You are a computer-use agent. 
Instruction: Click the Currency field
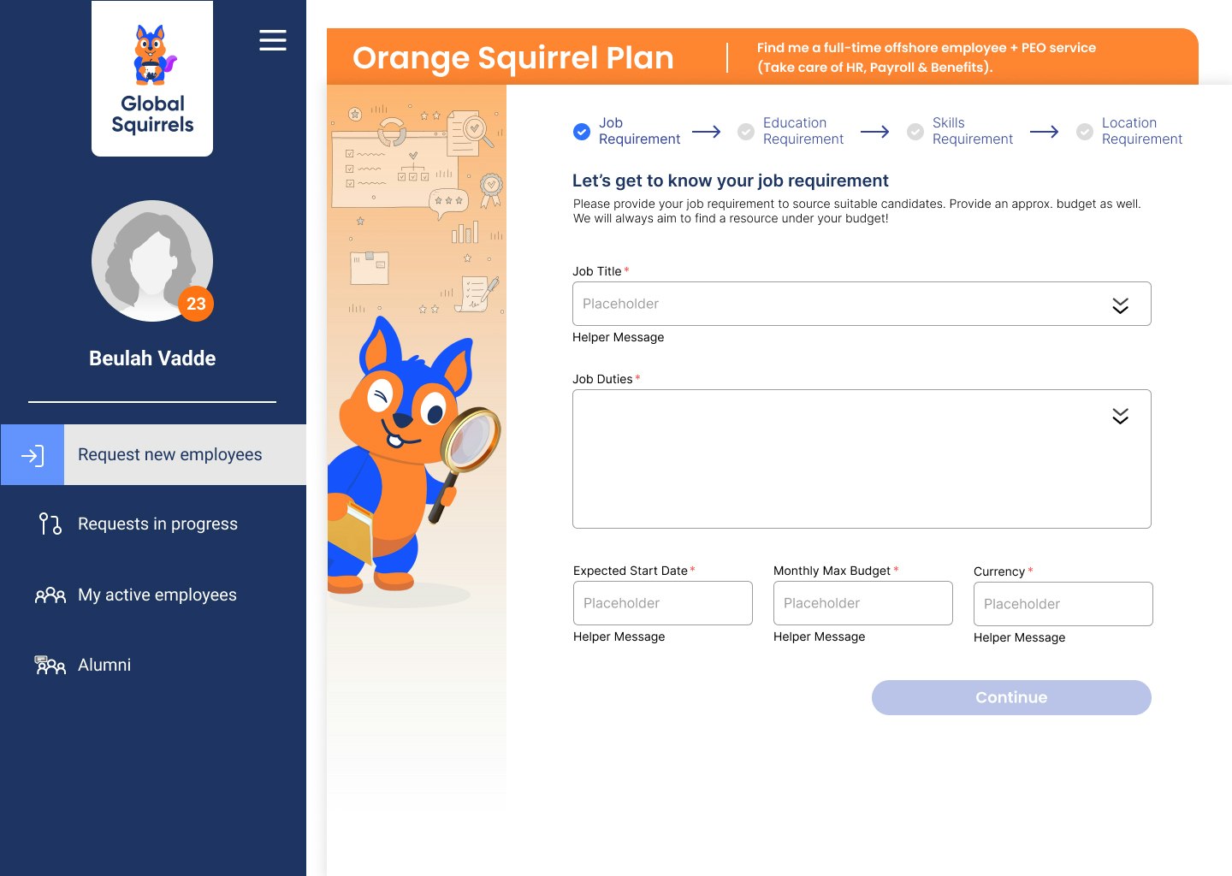(1063, 604)
